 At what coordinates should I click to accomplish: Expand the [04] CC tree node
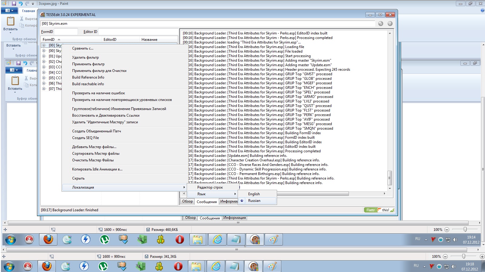[44, 73]
